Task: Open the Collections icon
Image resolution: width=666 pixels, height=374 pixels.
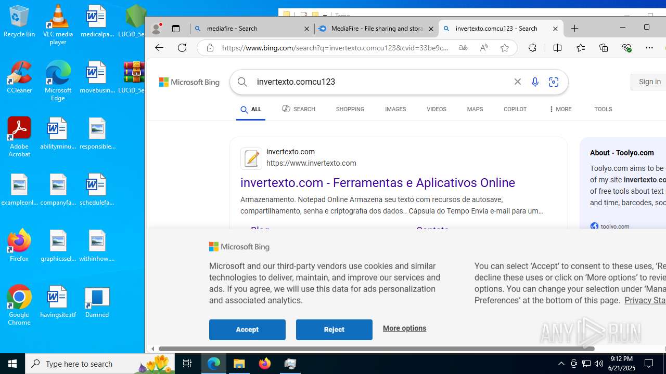Action: [604, 48]
